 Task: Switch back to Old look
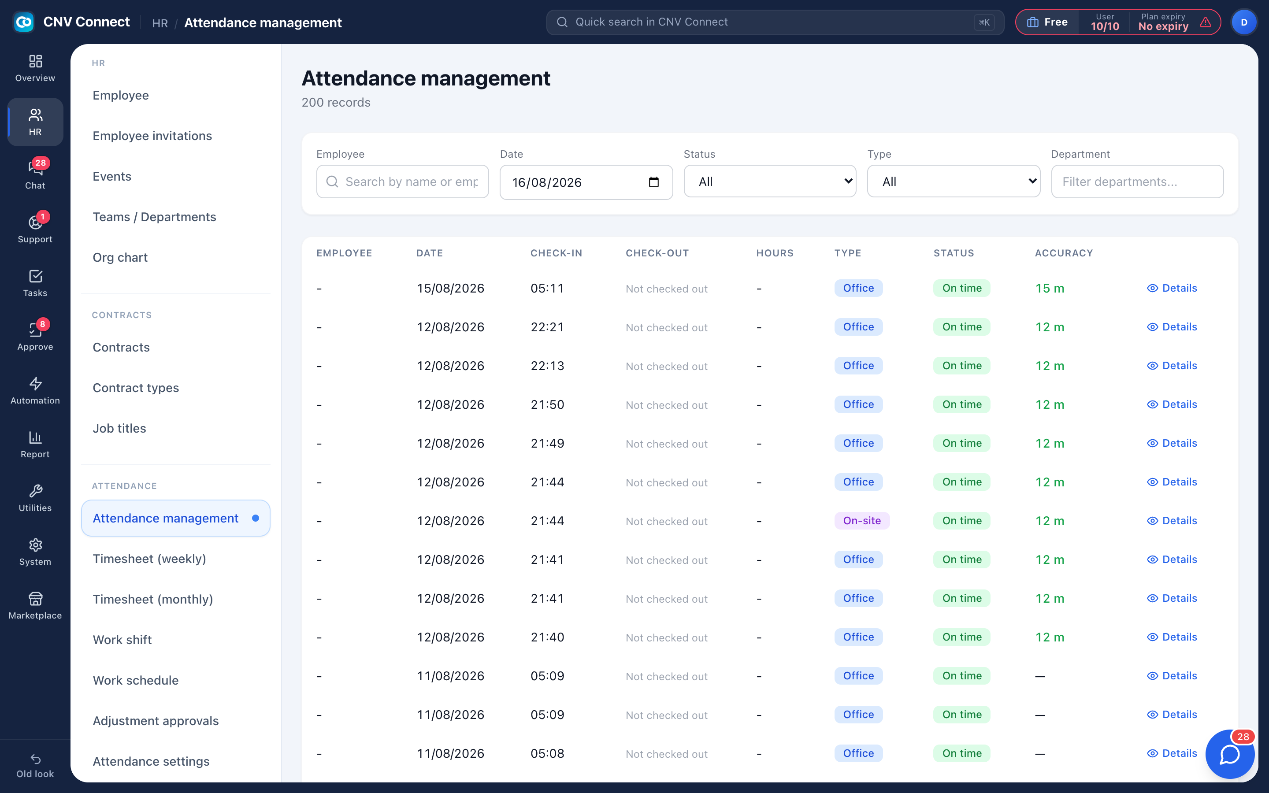35,766
